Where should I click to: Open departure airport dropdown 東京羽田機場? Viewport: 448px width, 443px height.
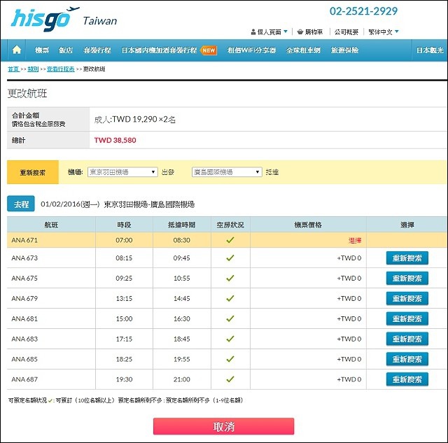pyautogui.click(x=122, y=172)
